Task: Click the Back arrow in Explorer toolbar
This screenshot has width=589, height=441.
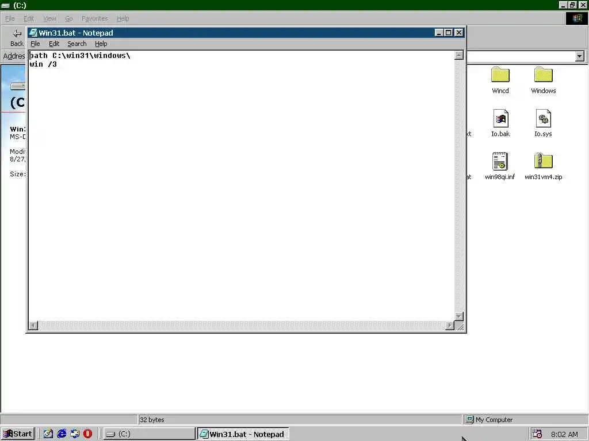Action: click(17, 34)
